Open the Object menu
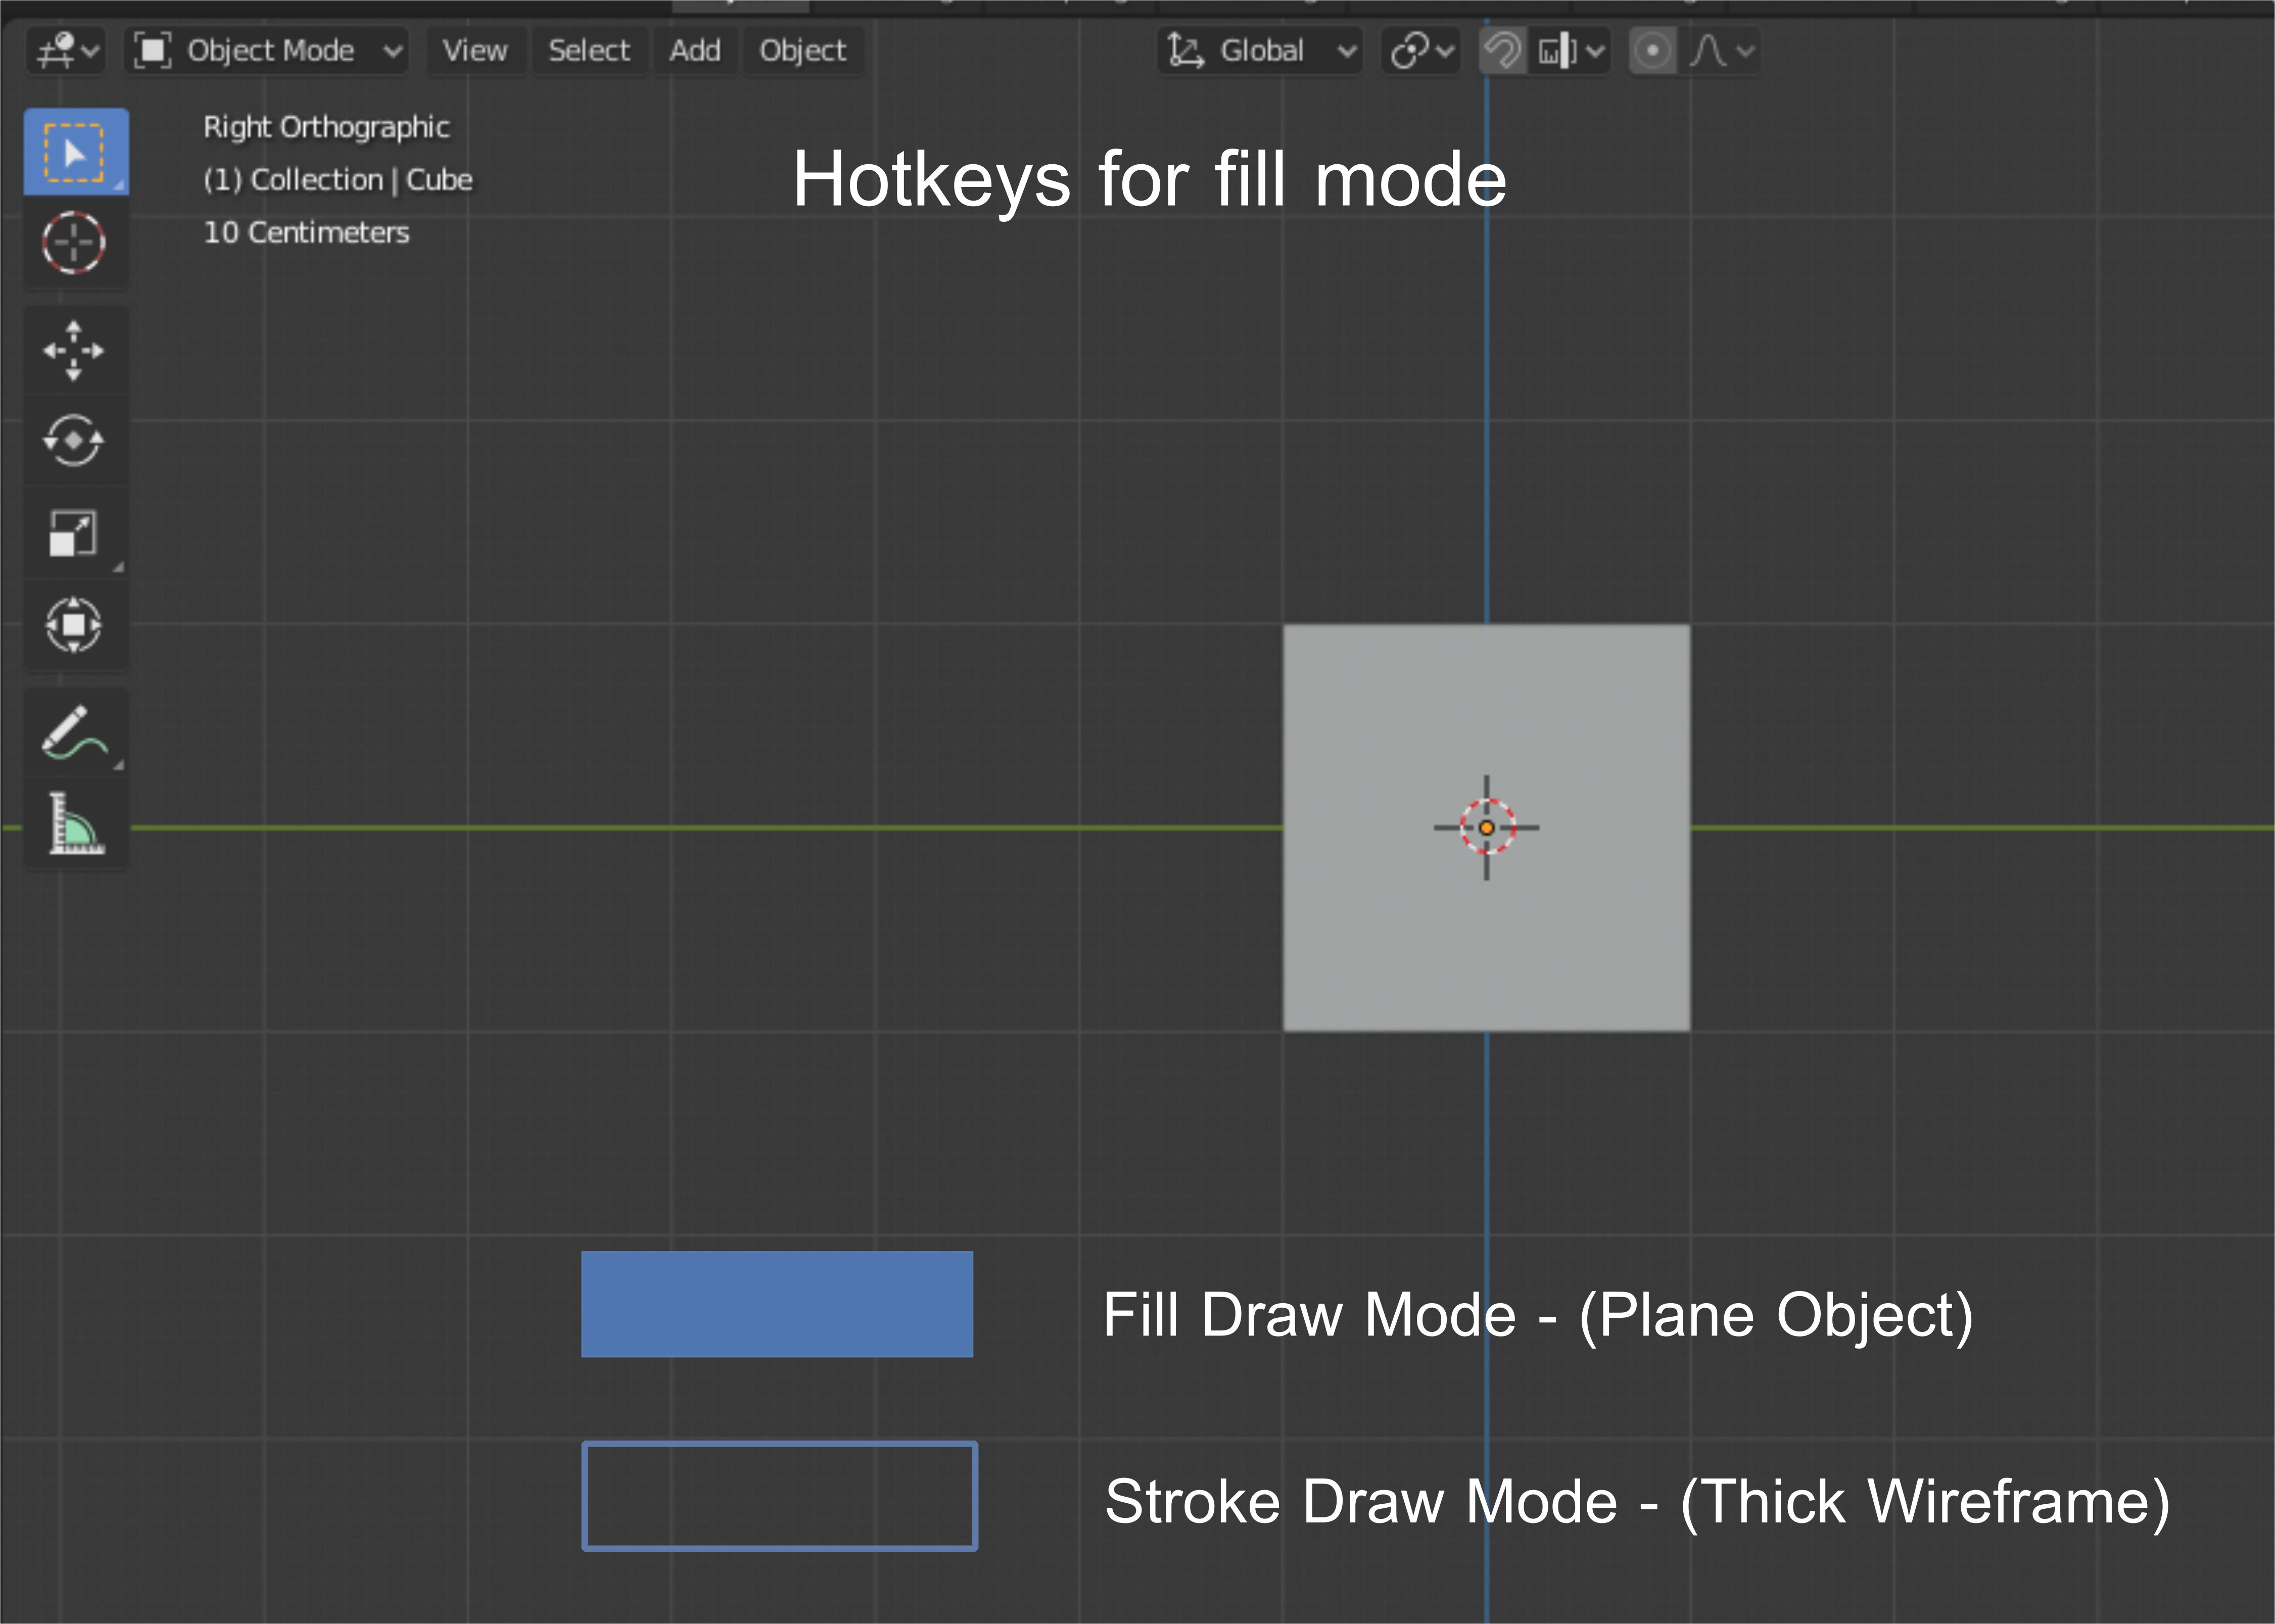This screenshot has height=1624, width=2275. [x=803, y=50]
